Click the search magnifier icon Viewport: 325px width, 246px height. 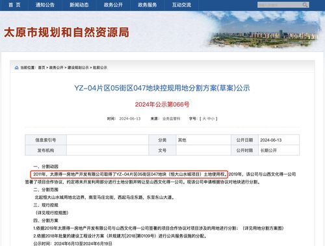[305, 5]
